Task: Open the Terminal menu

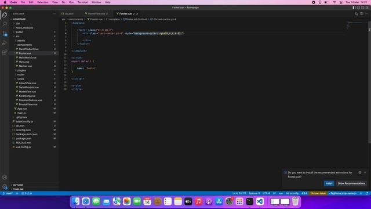Action: point(82,2)
